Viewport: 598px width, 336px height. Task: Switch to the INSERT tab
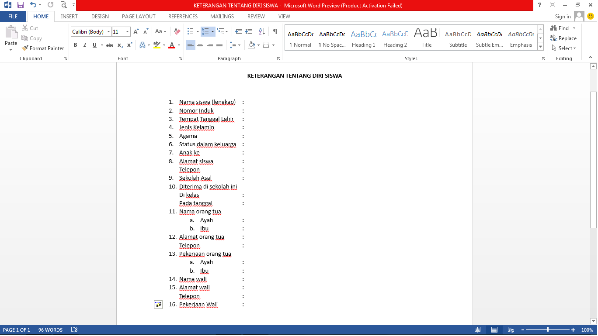coord(69,17)
